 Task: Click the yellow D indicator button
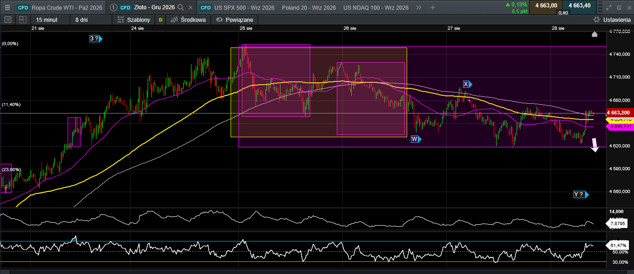[161, 20]
